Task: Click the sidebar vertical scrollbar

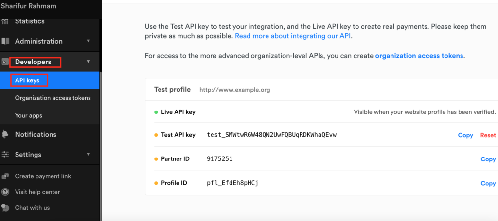Action: [101, 146]
